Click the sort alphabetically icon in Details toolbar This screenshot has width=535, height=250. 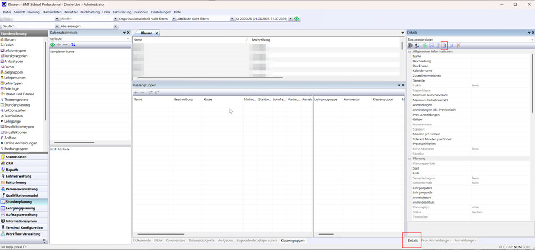pos(417,45)
